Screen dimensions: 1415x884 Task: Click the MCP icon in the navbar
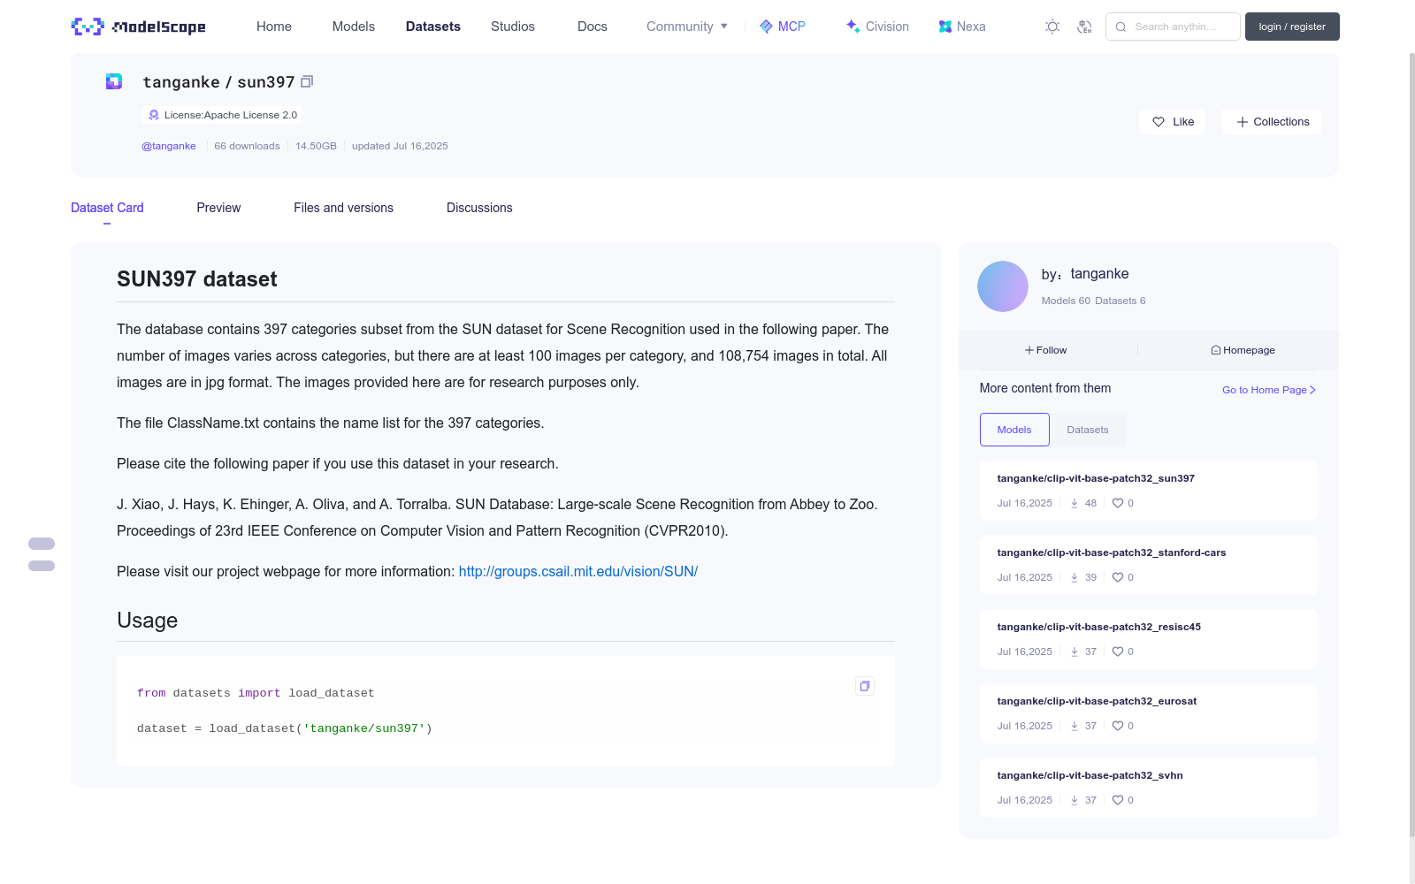[766, 27]
